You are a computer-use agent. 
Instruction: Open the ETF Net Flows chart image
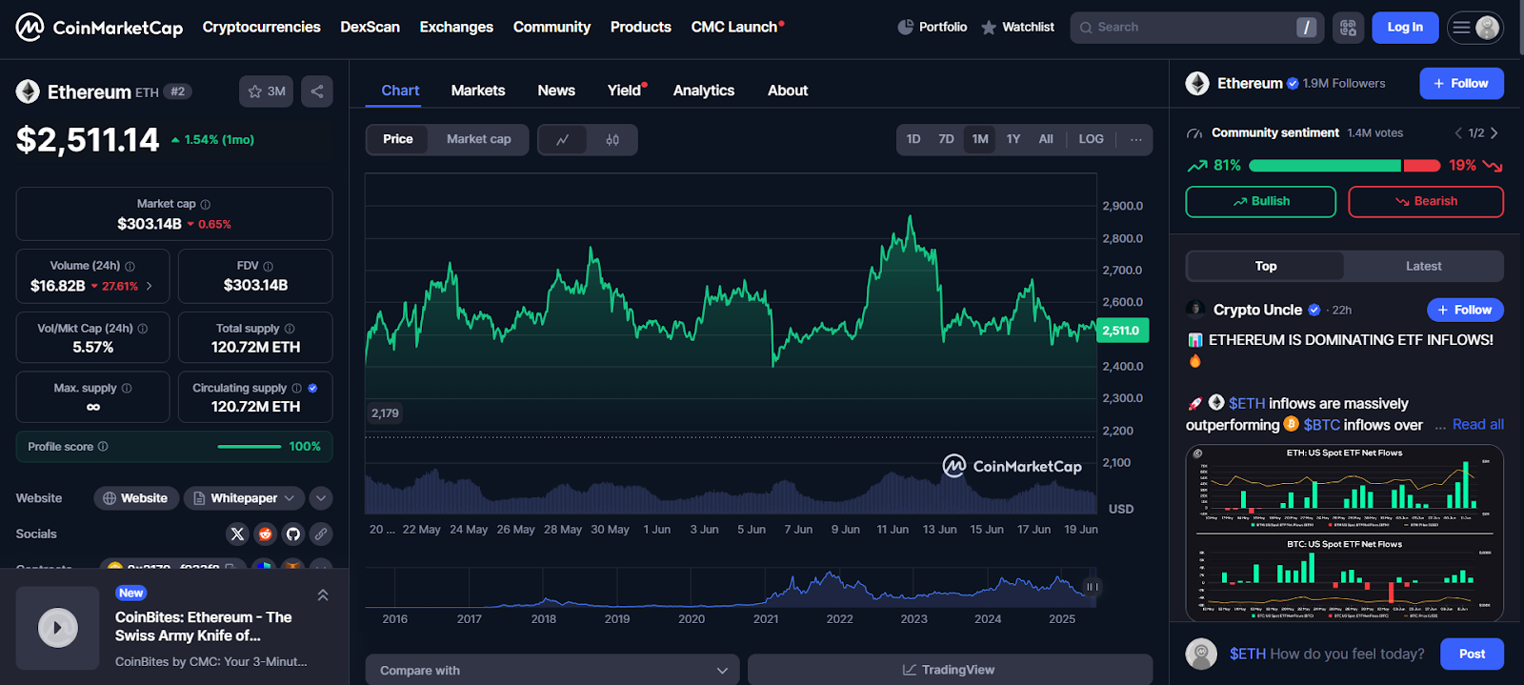[x=1344, y=533]
